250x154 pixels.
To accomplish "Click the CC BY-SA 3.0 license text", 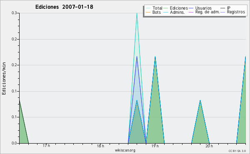I will click(x=237, y=151).
